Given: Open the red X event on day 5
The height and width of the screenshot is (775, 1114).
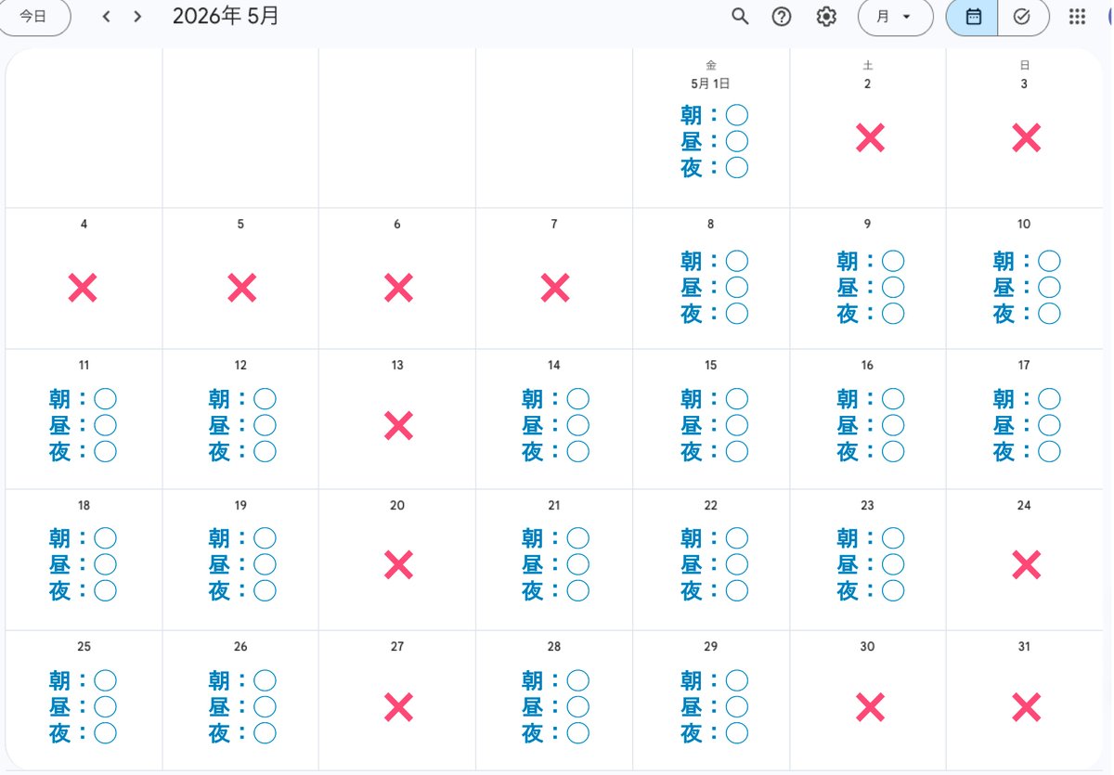Looking at the screenshot, I should tap(241, 288).
